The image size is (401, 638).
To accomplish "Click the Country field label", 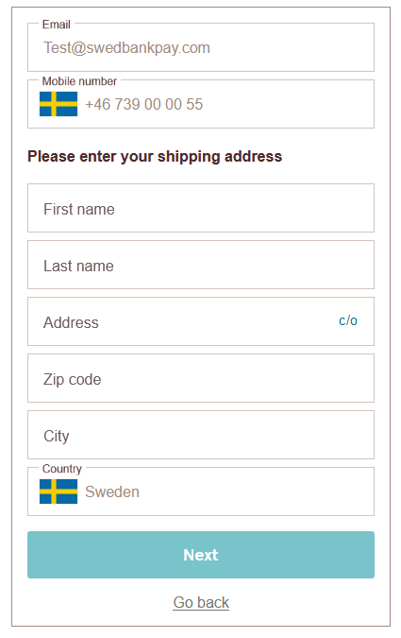I will tap(61, 468).
